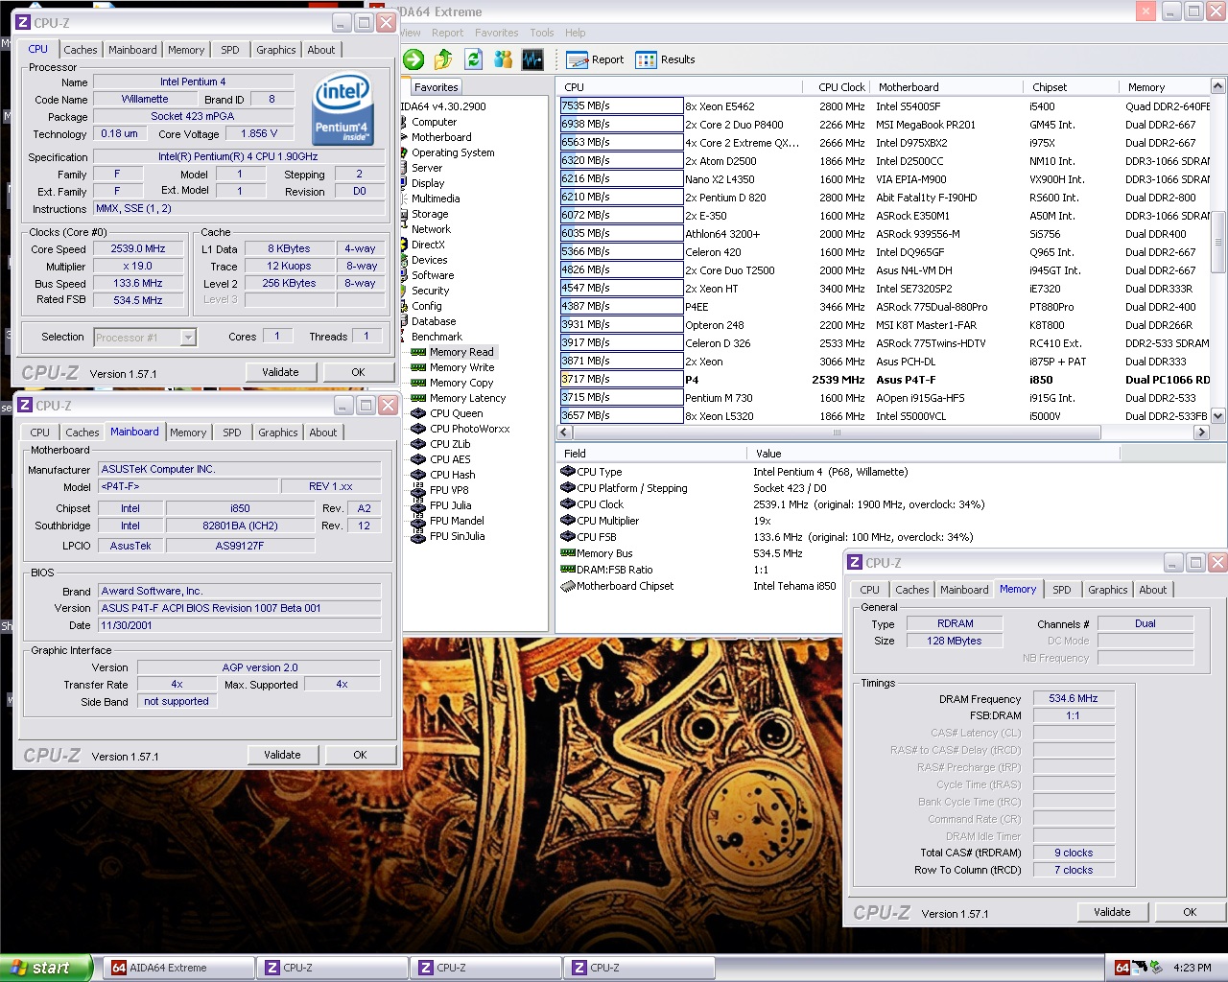Click the CPU Queen benchmark icon

point(418,413)
